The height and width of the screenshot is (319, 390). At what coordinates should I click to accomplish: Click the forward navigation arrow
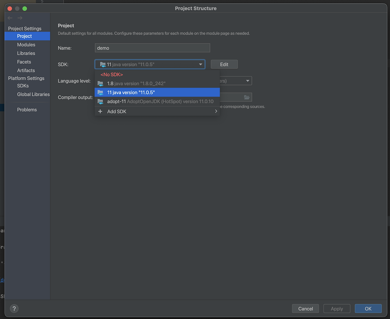click(20, 18)
